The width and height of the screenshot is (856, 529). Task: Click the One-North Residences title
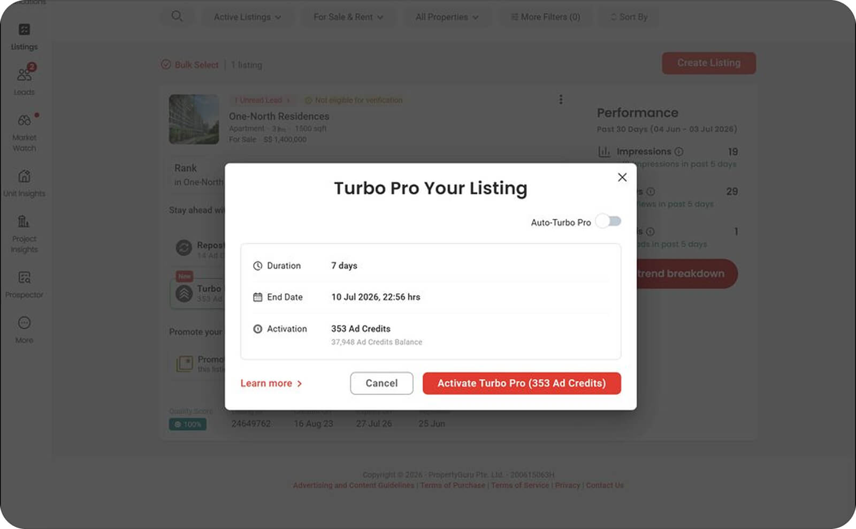[279, 116]
